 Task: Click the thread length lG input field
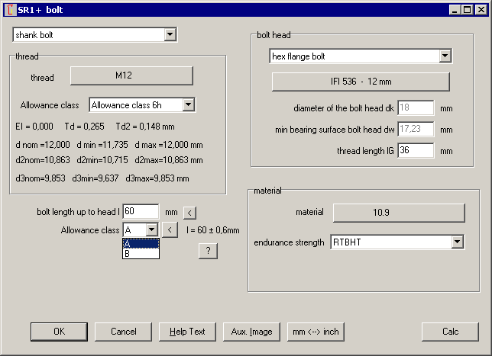[415, 151]
